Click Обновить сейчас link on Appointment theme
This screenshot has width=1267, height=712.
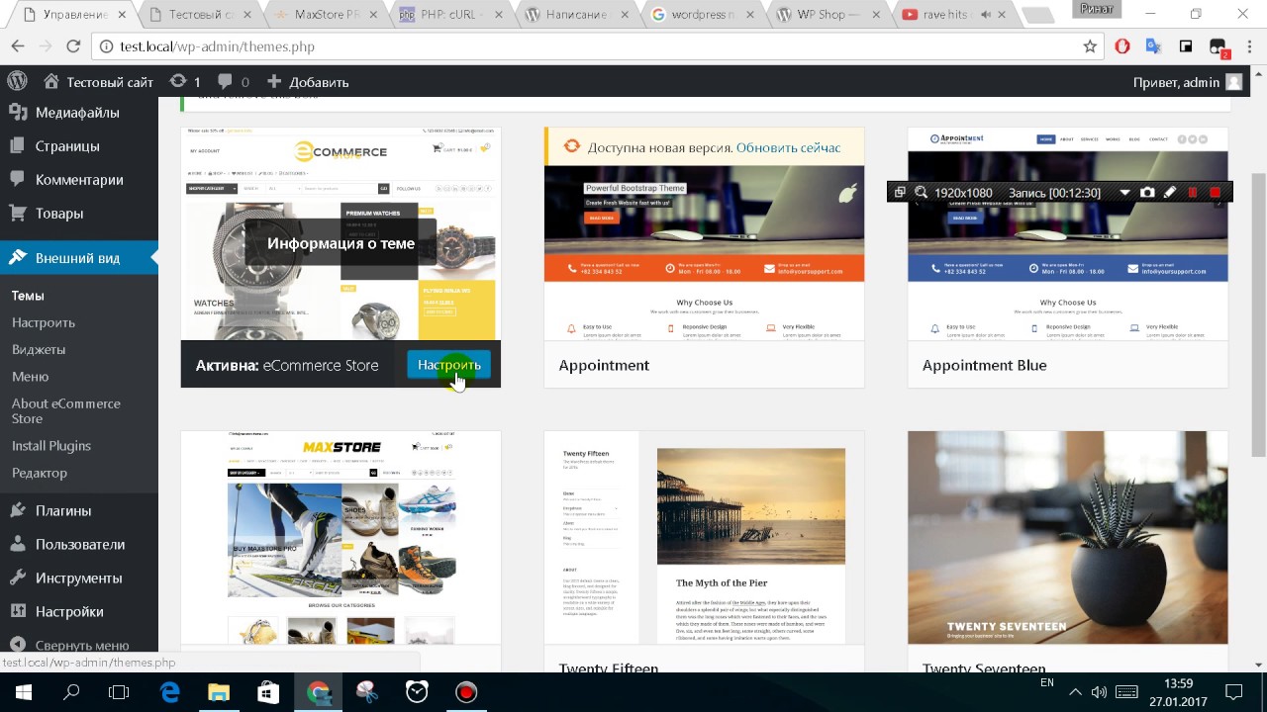pos(788,147)
